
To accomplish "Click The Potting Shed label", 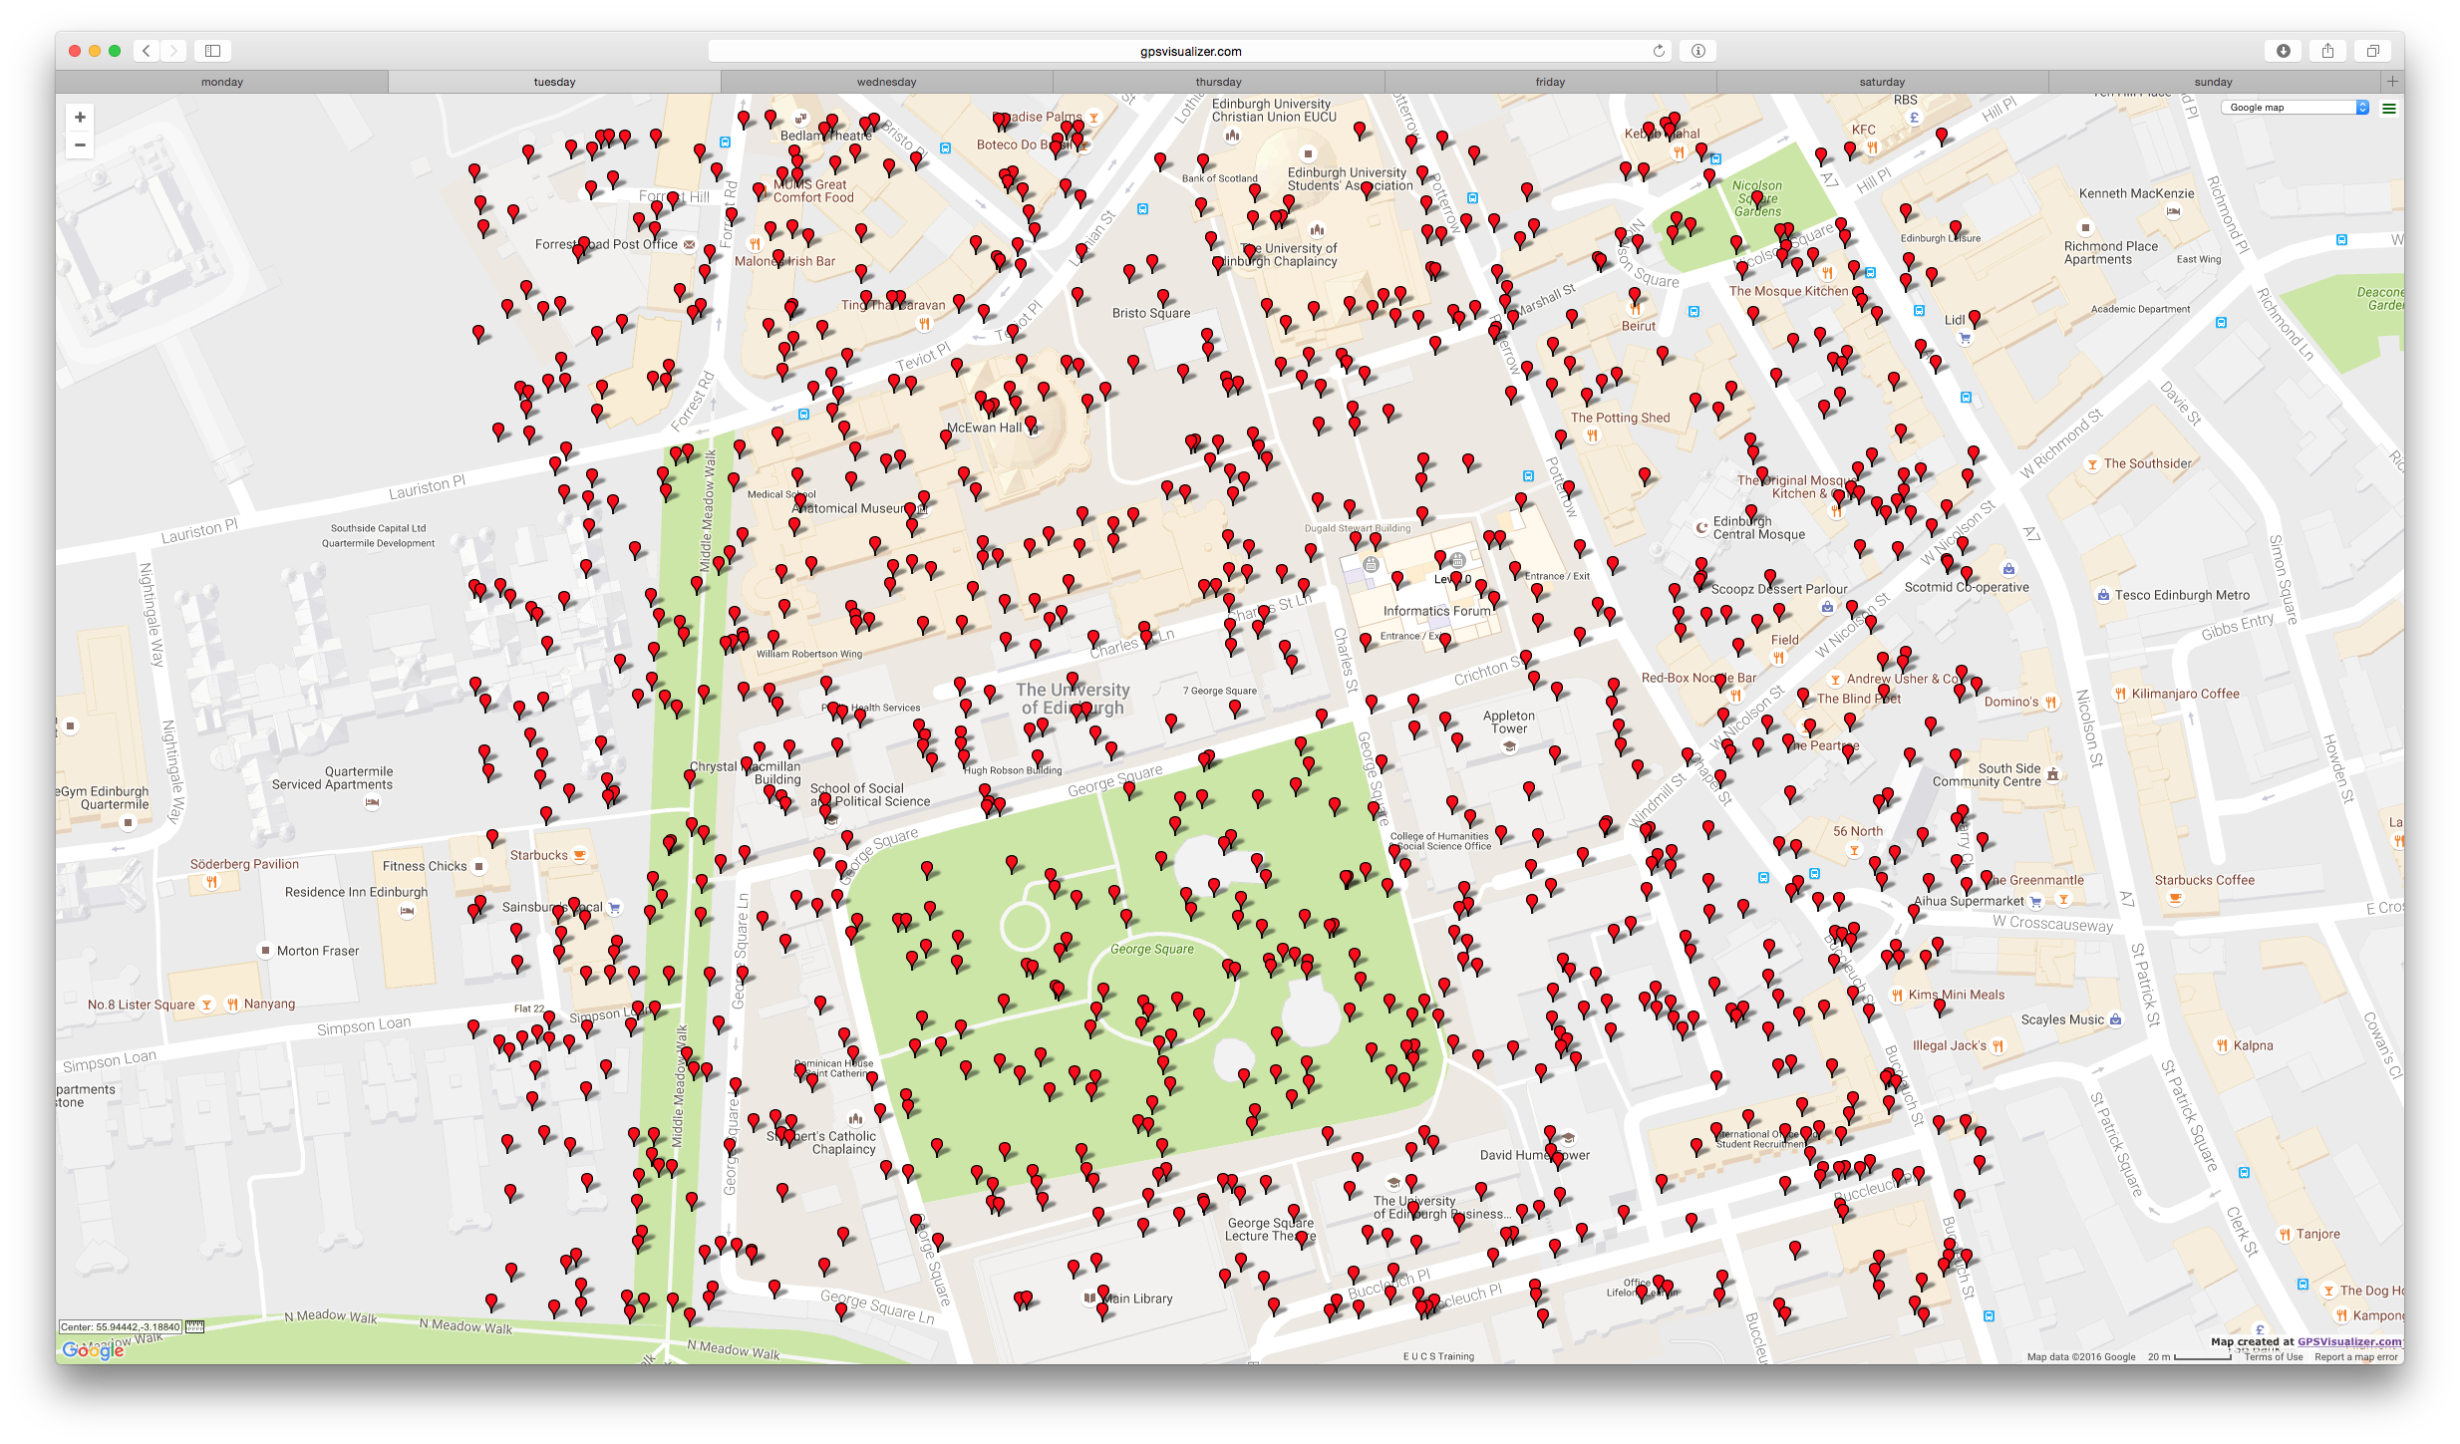I will point(1620,418).
